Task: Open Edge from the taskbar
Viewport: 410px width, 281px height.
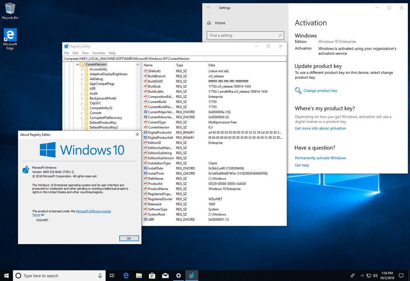Action: pos(126,276)
